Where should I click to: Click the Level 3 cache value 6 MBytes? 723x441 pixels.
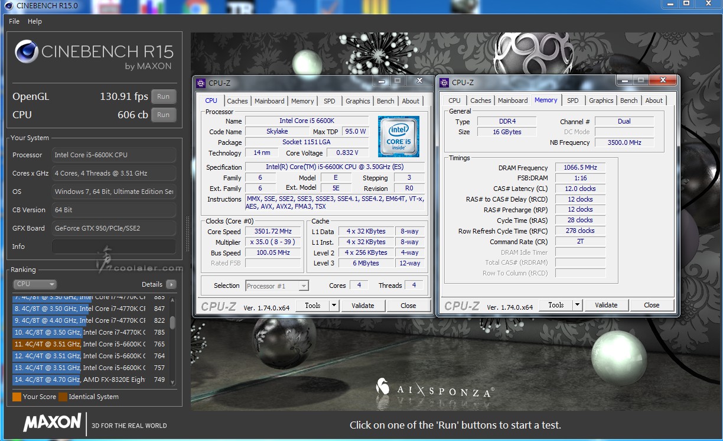click(x=366, y=264)
